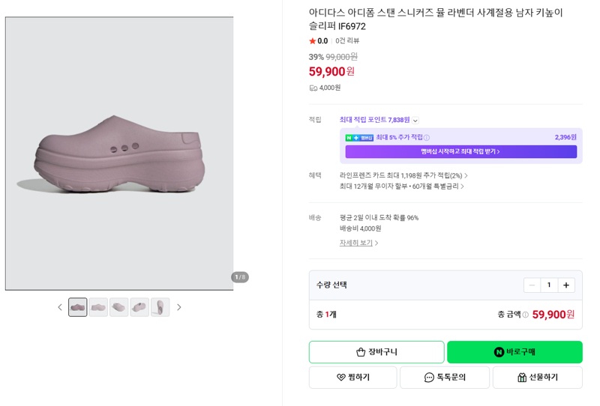
Task: Show next thumbnails with right arrow
Action: [178, 307]
